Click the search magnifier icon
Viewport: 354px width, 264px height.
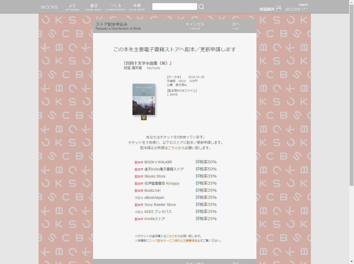(201, 7)
